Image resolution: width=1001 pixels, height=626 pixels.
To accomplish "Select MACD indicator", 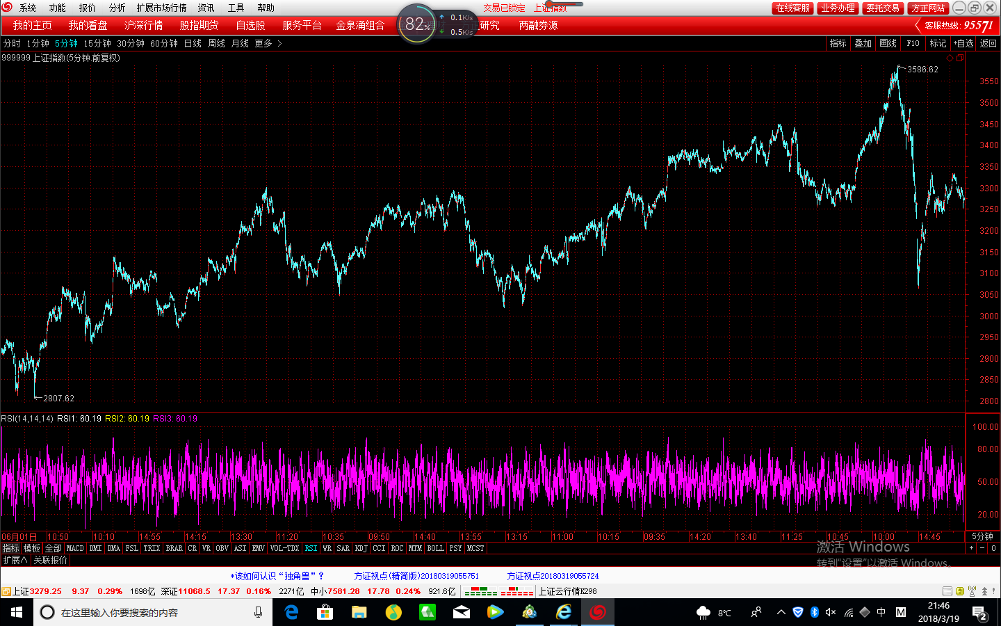I will point(75,548).
